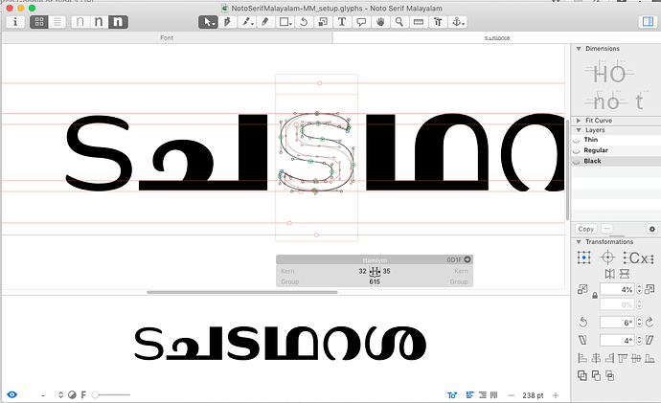Switch to the Malayalam edit tab
This screenshot has height=403, width=661.
pos(496,38)
